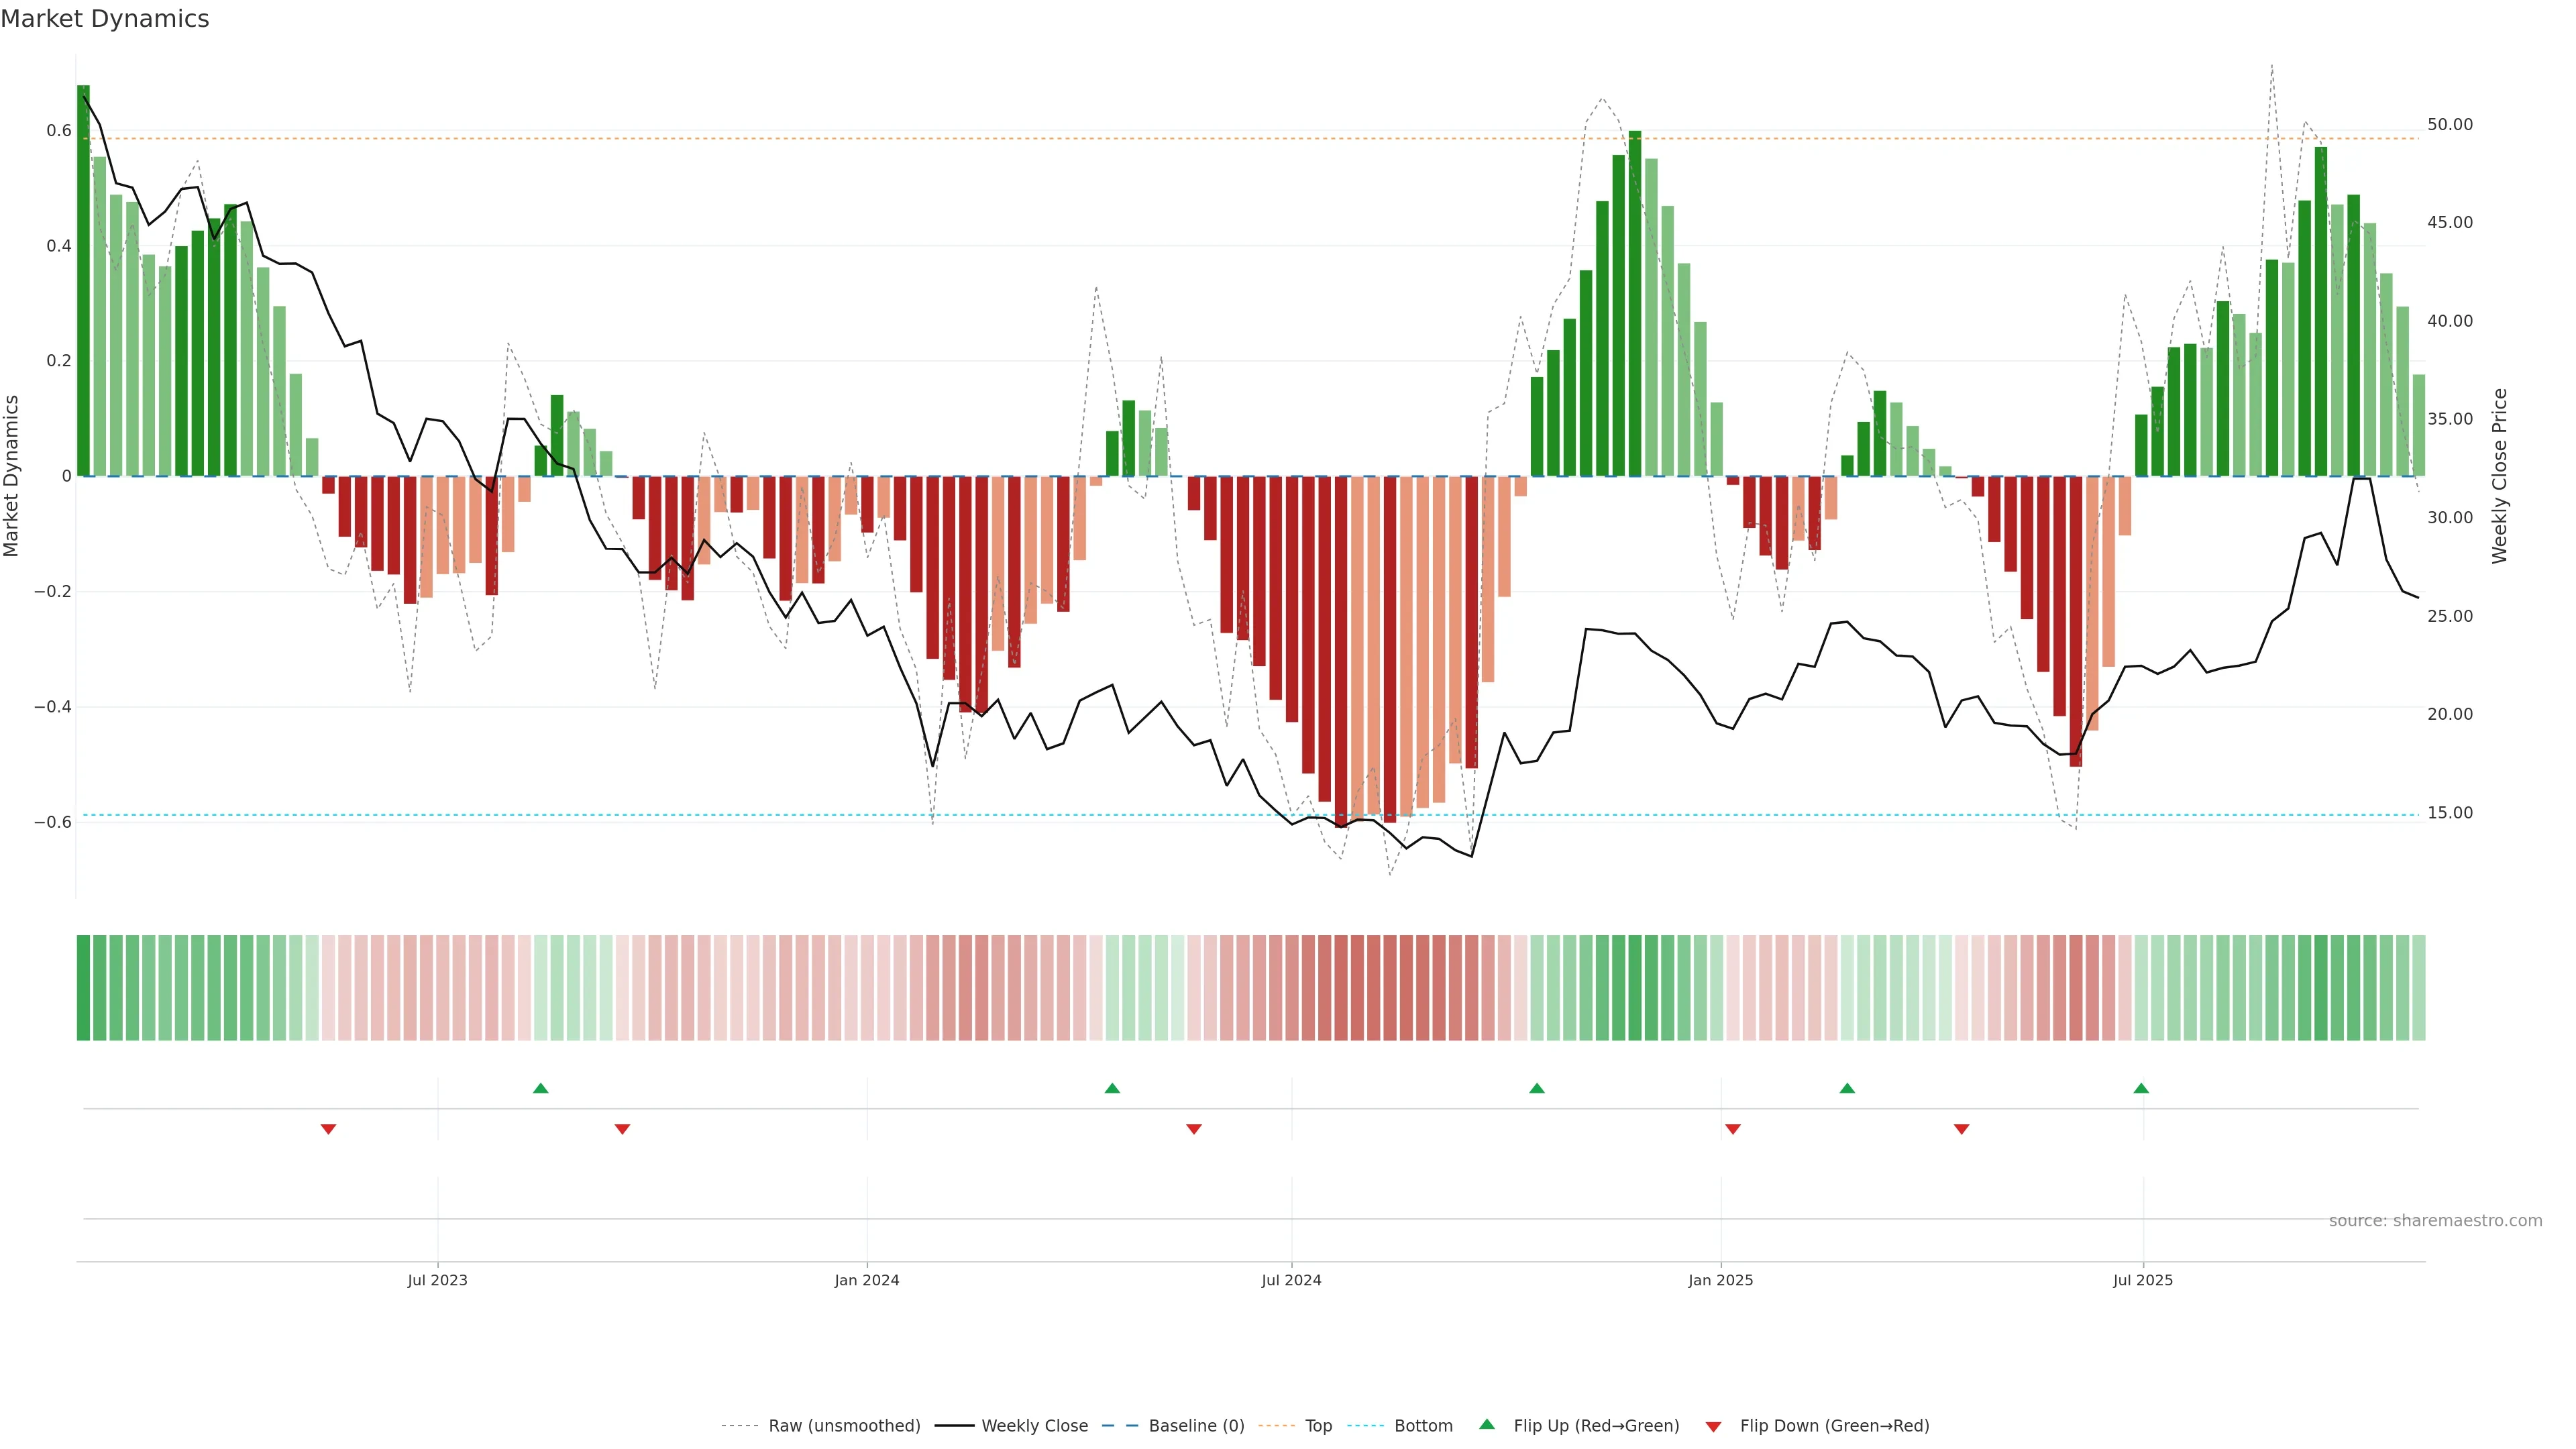
Task: Click the Weekly Close Price axis title
Action: [2500, 476]
